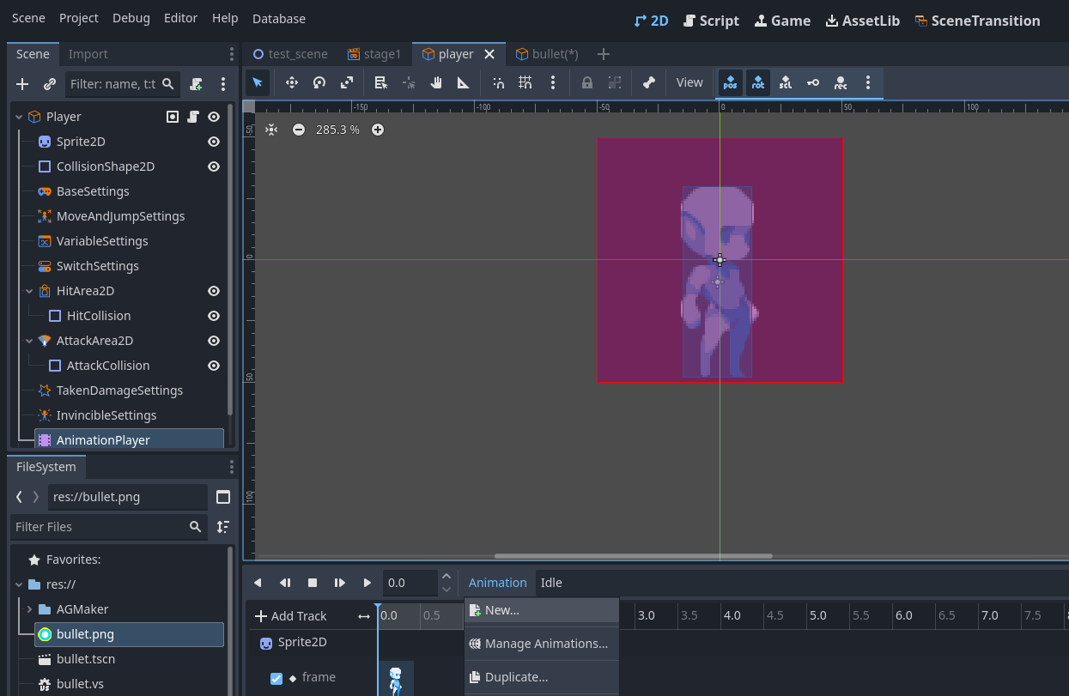Choose New... from Animation menu
The width and height of the screenshot is (1069, 696).
(x=501, y=610)
